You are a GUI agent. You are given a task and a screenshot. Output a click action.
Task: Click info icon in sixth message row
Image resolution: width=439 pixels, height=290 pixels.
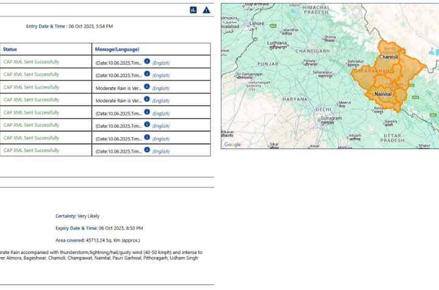pos(147,125)
